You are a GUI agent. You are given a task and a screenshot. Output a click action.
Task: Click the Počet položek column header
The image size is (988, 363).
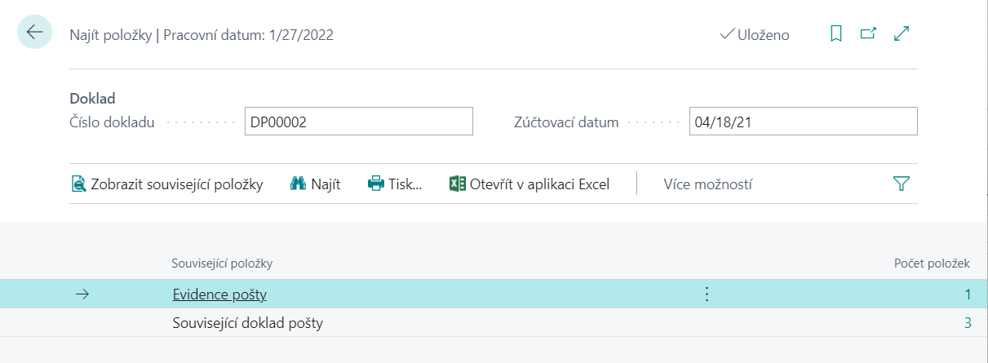pos(932,263)
